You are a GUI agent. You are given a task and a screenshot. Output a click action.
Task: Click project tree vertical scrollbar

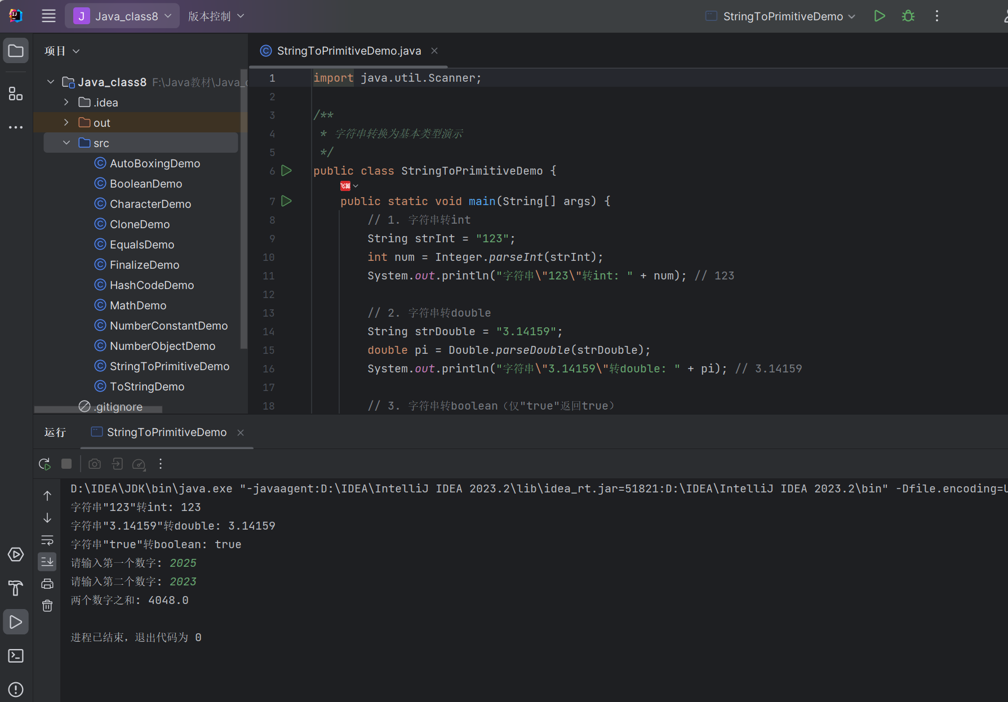(x=243, y=208)
